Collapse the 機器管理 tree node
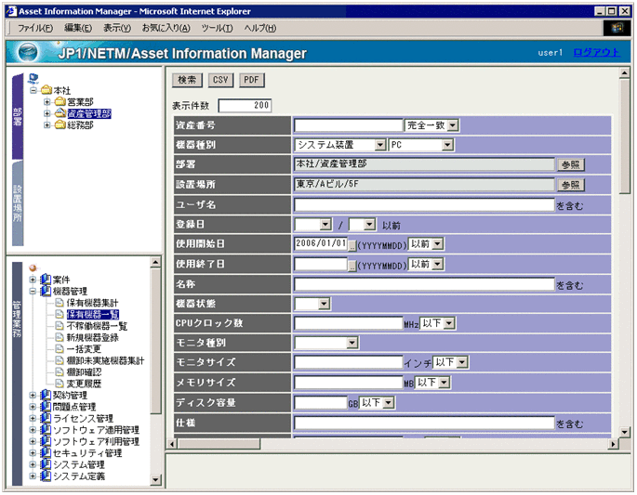This screenshot has height=495, width=637. tap(33, 291)
